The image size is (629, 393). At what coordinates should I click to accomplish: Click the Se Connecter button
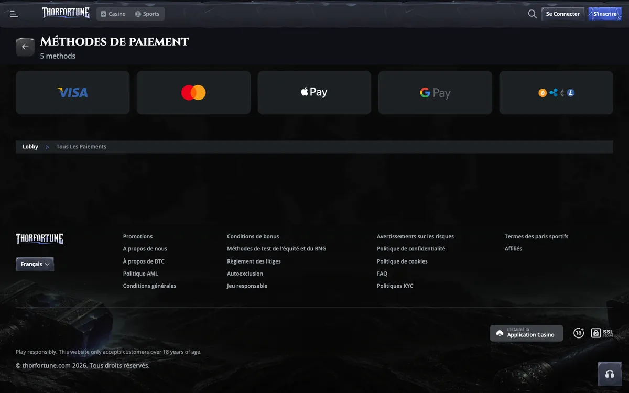click(x=563, y=14)
